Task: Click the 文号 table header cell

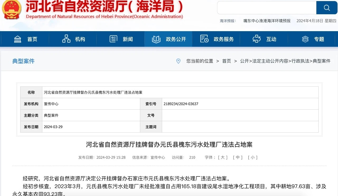Action: pos(151,115)
